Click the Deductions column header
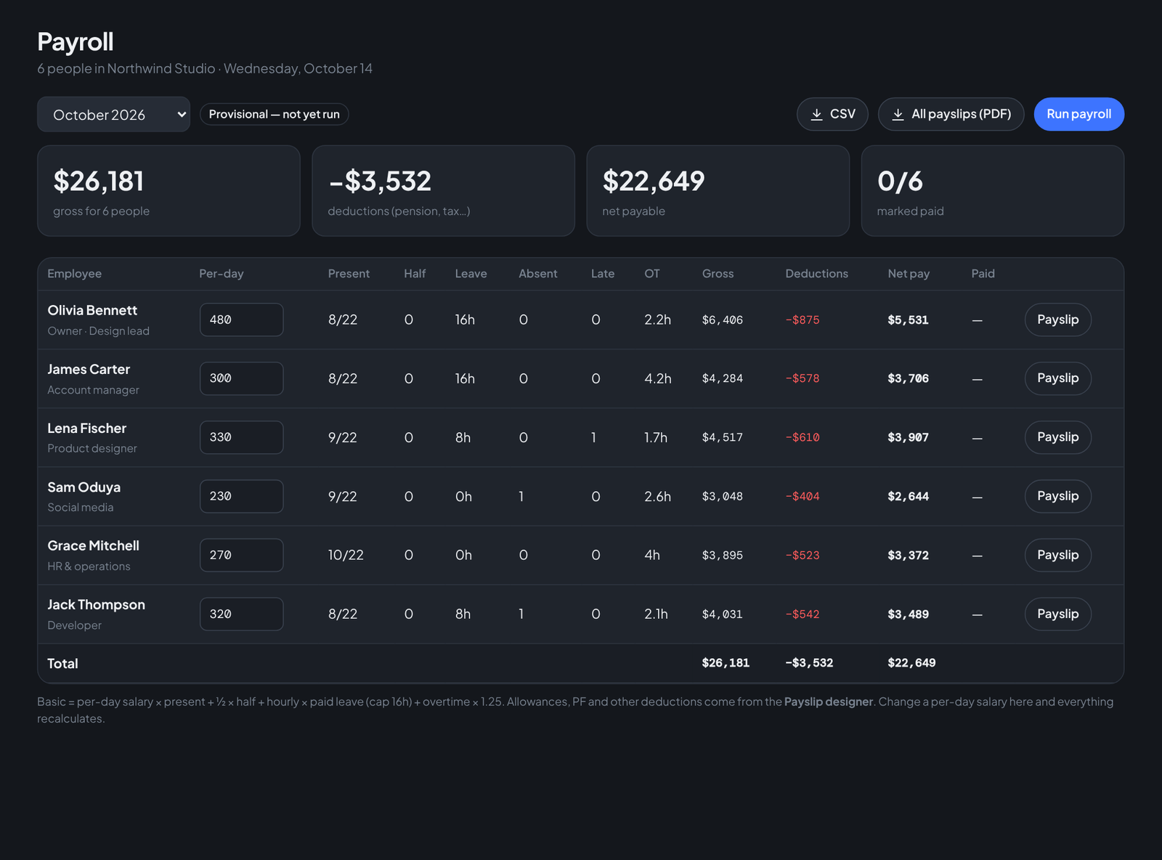1162x860 pixels. [816, 274]
